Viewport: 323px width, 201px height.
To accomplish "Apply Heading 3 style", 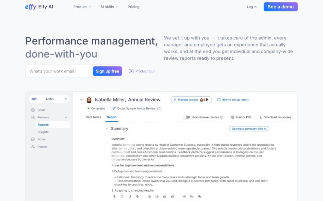I will 199,197.
